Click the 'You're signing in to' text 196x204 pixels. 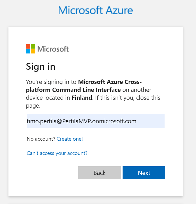[51, 82]
